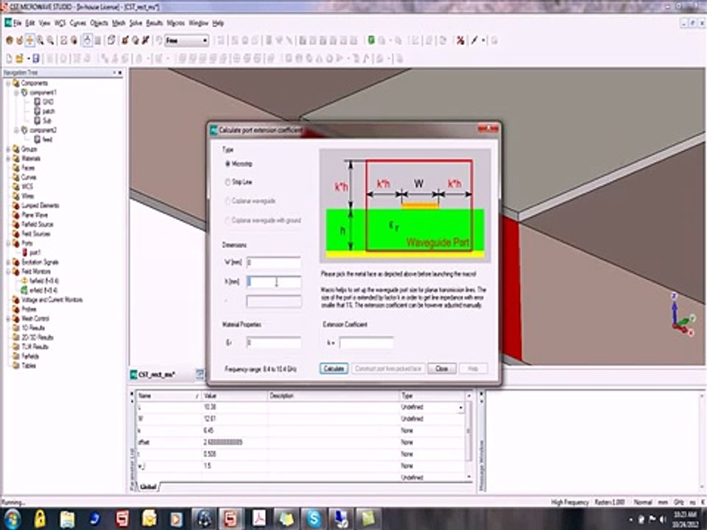Viewport: 707px width, 530px height.
Task: Click the new project toolbar icon
Action: (9, 59)
